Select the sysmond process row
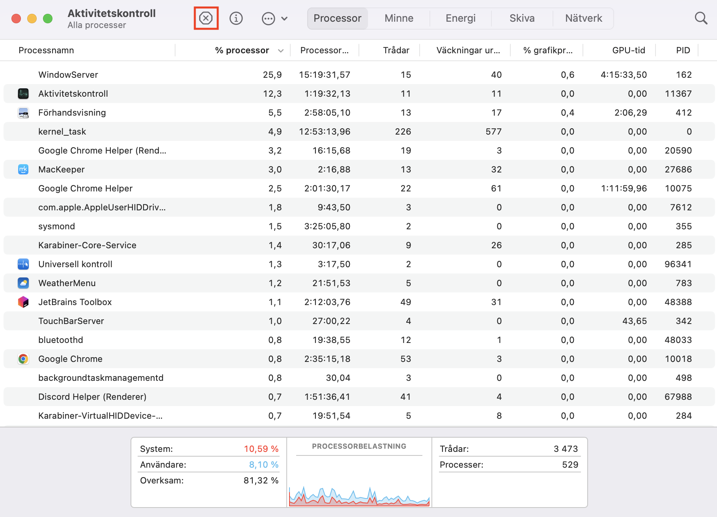717x517 pixels. click(x=359, y=226)
